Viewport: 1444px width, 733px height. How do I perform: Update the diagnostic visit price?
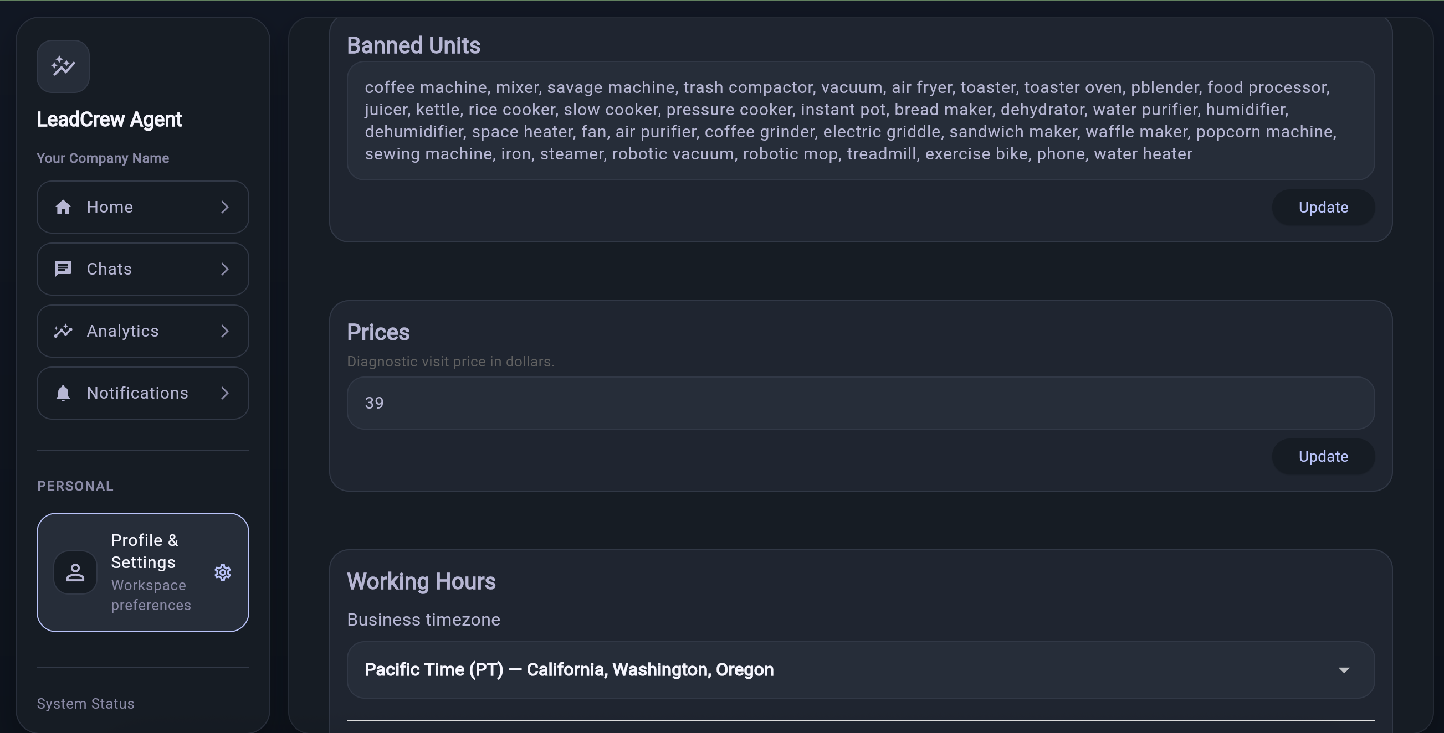coord(1323,456)
